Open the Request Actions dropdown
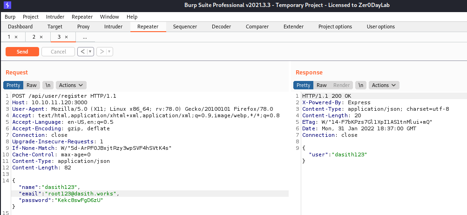Image resolution: width=467 pixels, height=215 pixels. [71, 85]
